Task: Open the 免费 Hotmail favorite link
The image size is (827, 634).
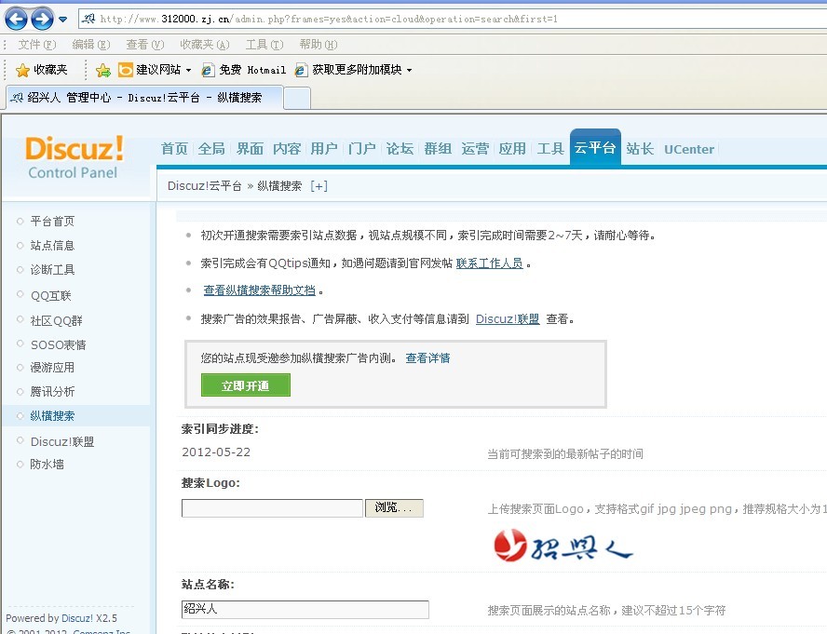Action: coord(244,70)
